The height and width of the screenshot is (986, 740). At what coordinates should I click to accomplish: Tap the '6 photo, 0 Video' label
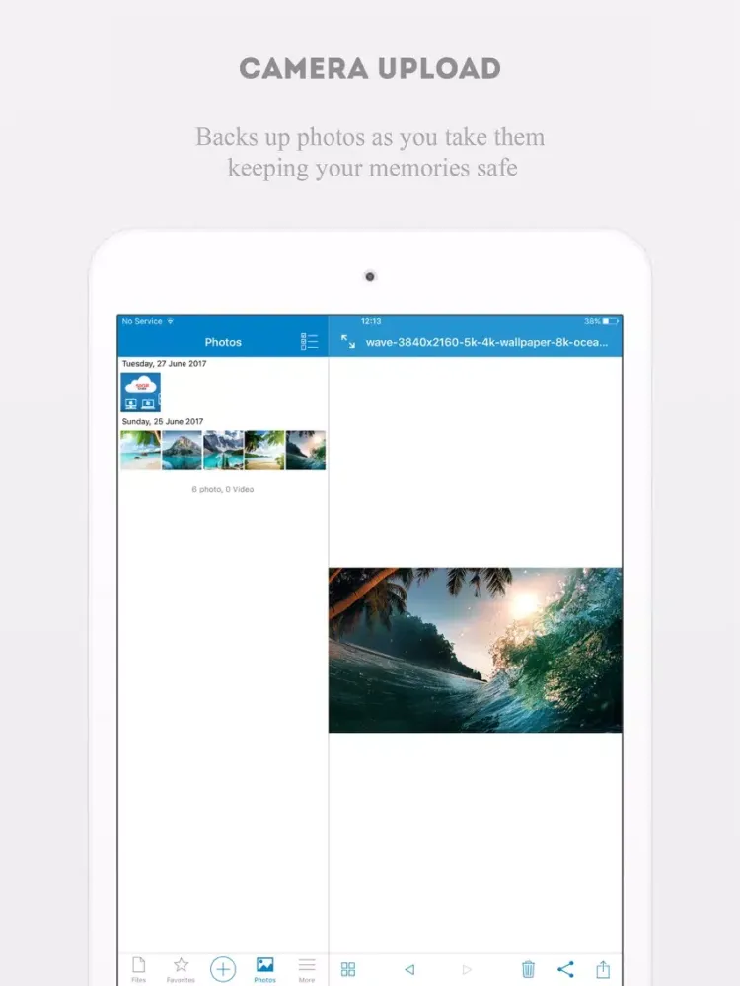pyautogui.click(x=223, y=489)
